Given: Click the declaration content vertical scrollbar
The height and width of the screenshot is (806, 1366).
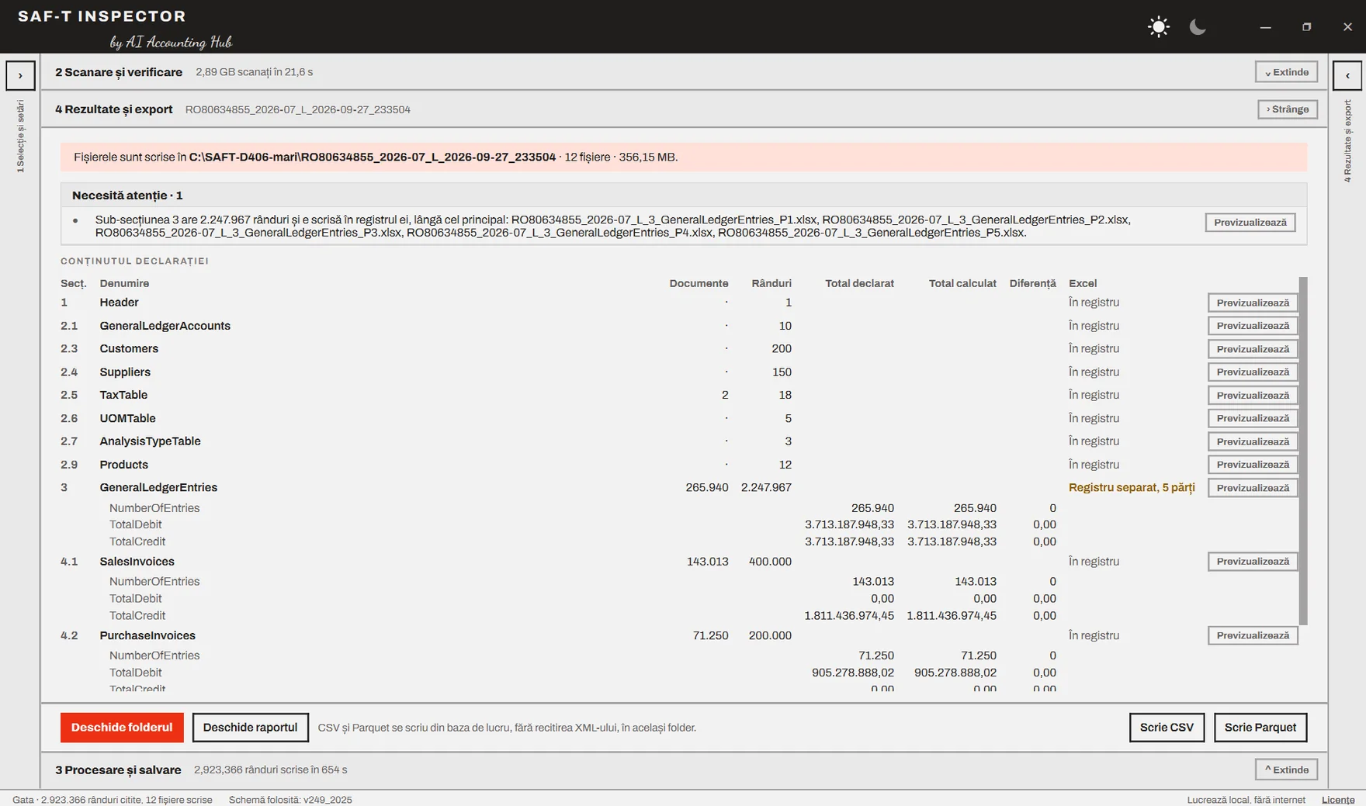Looking at the screenshot, I should coord(1303,451).
